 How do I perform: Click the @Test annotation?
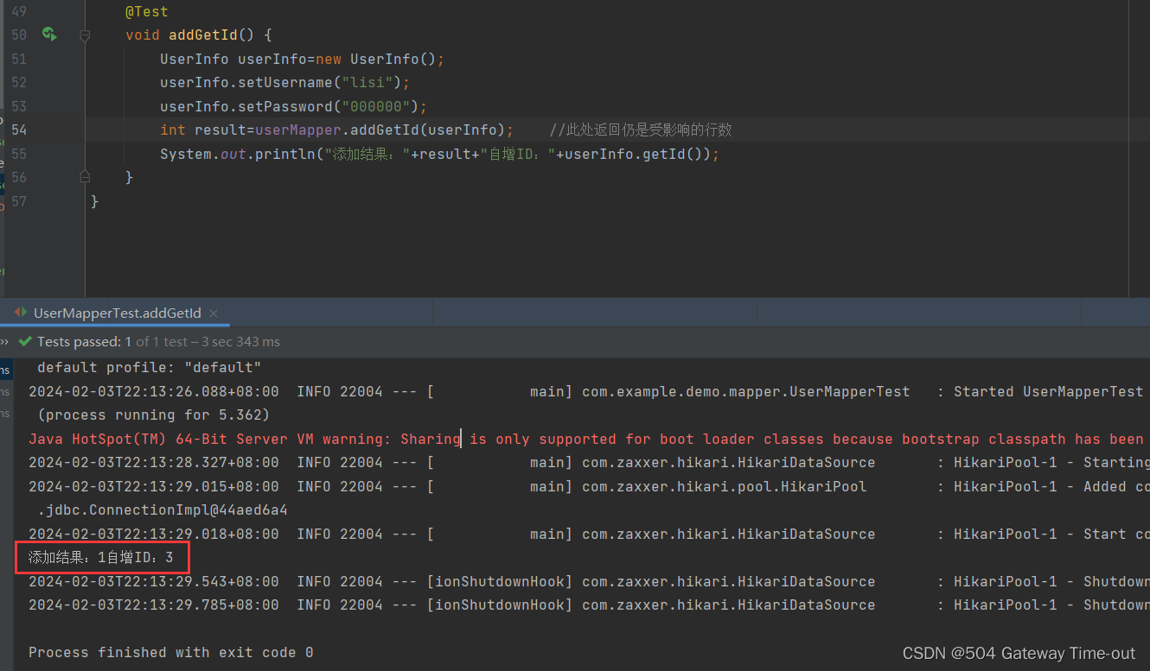pos(147,12)
